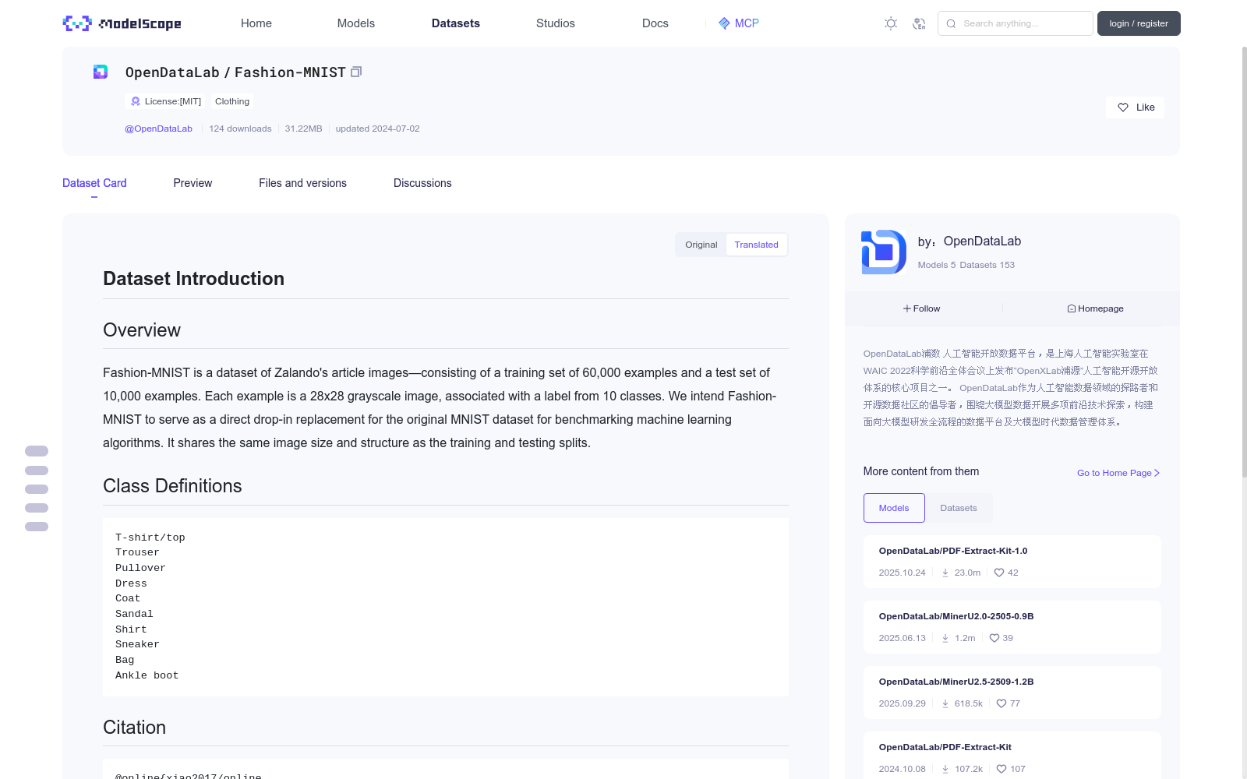
Task: Click the Class Definitions heading
Action: (172, 486)
